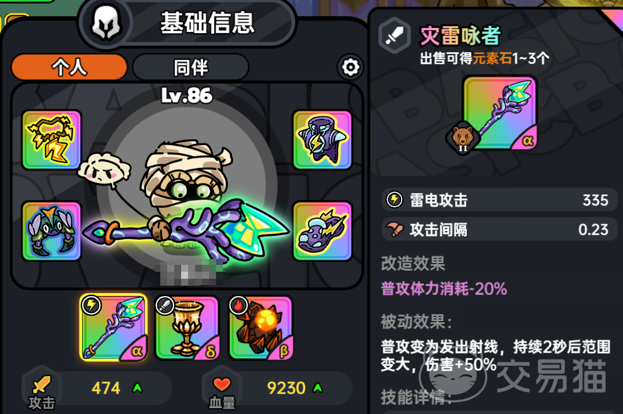Image resolution: width=623 pixels, height=414 pixels.
Task: Click the bear badge on weapon preview
Action: (463, 138)
